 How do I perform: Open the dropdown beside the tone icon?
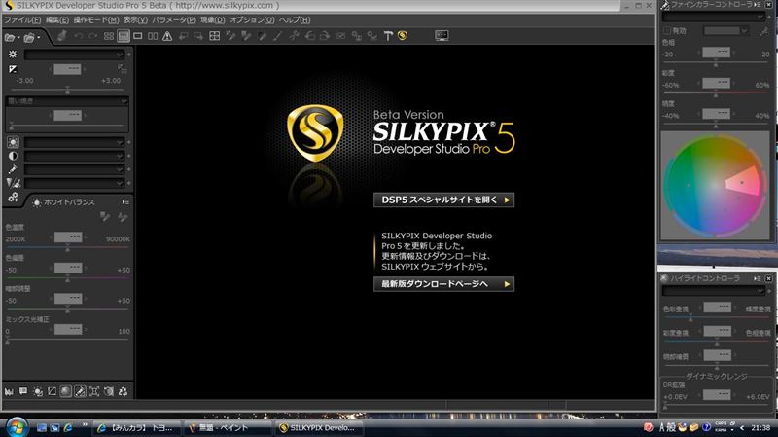click(x=74, y=156)
